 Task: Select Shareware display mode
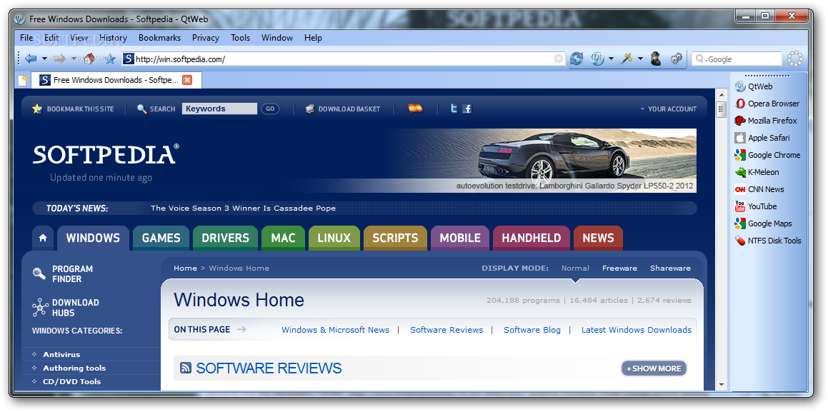pos(670,268)
